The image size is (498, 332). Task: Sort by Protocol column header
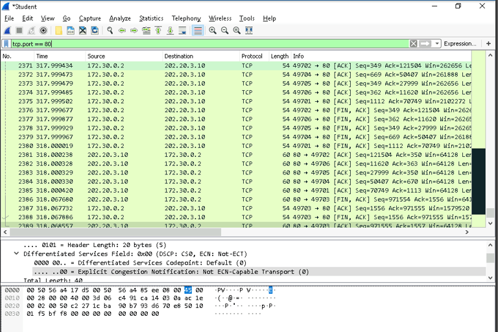254,56
